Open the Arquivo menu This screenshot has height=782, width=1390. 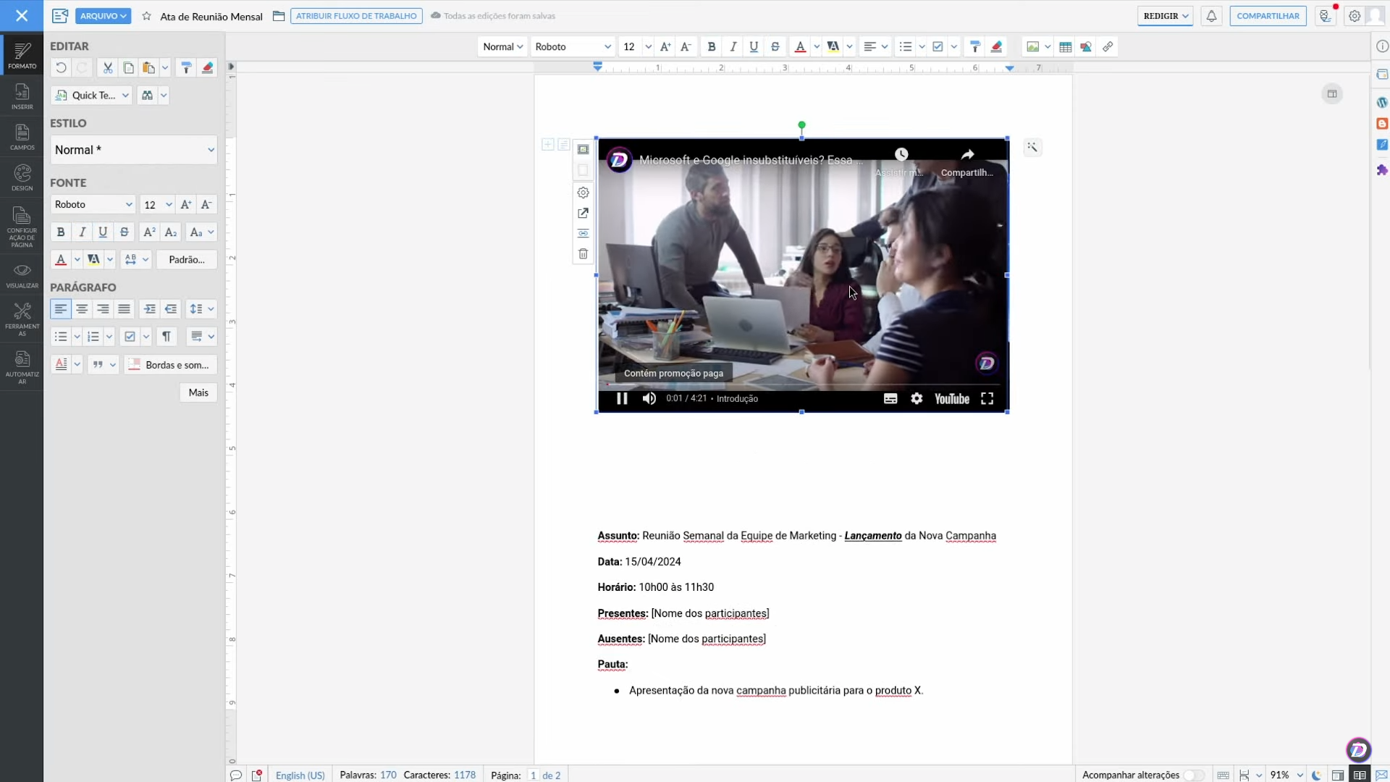(103, 16)
